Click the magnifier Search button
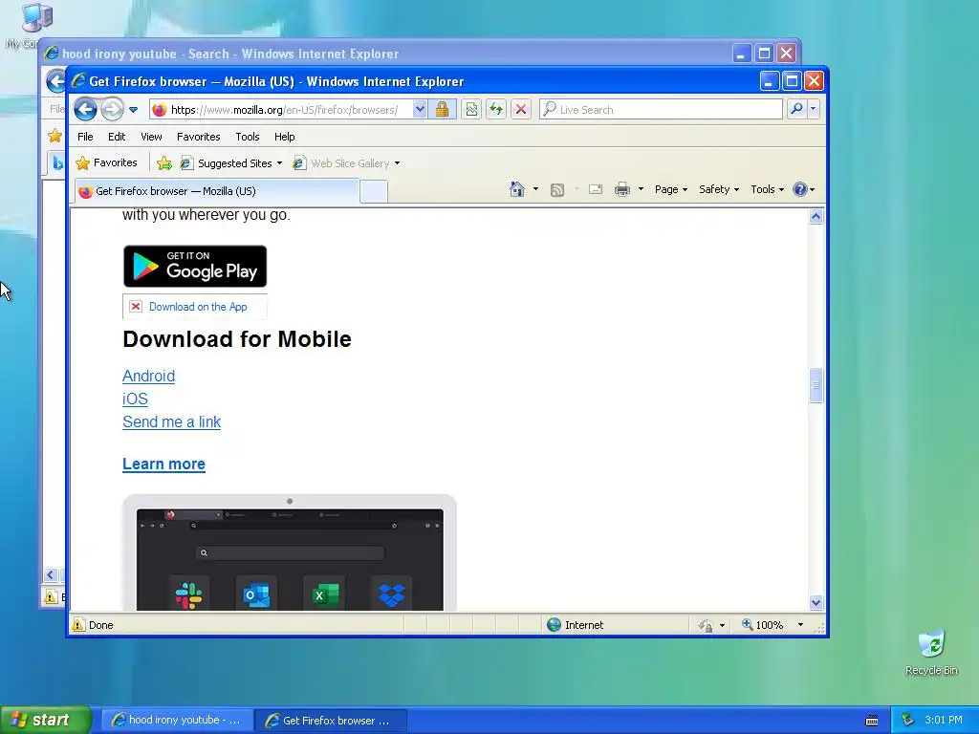The height and width of the screenshot is (734, 979). [796, 109]
